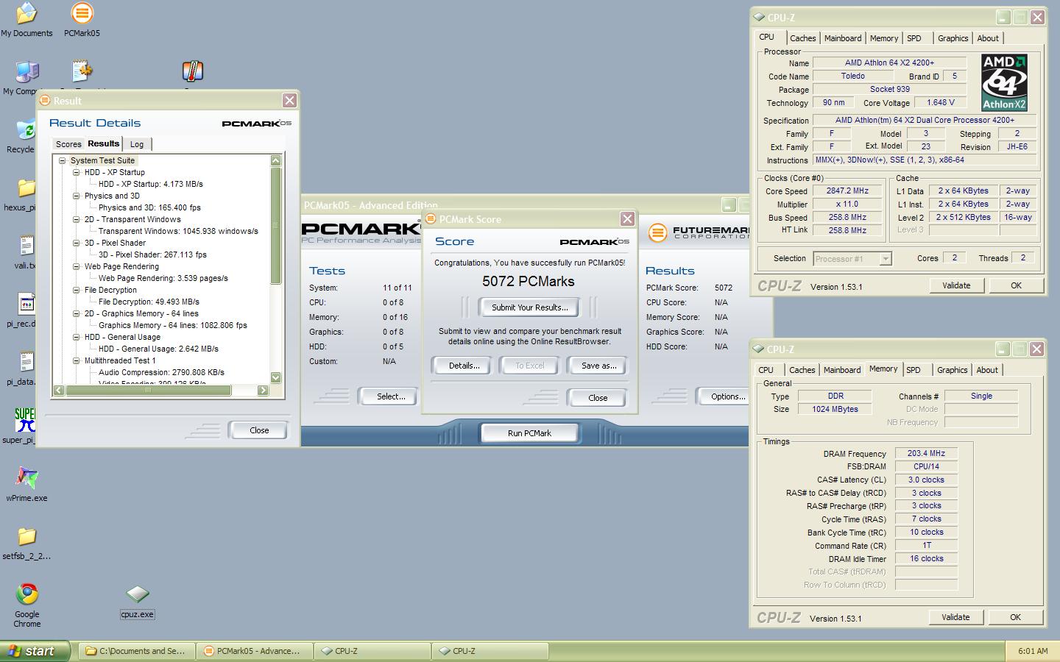1060x662 pixels.
Task: Click the Run PCMark button
Action: coord(529,433)
